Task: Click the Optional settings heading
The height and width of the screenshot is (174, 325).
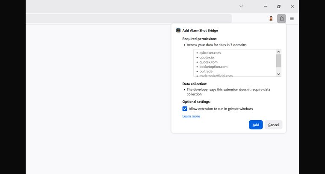Action: (x=196, y=101)
